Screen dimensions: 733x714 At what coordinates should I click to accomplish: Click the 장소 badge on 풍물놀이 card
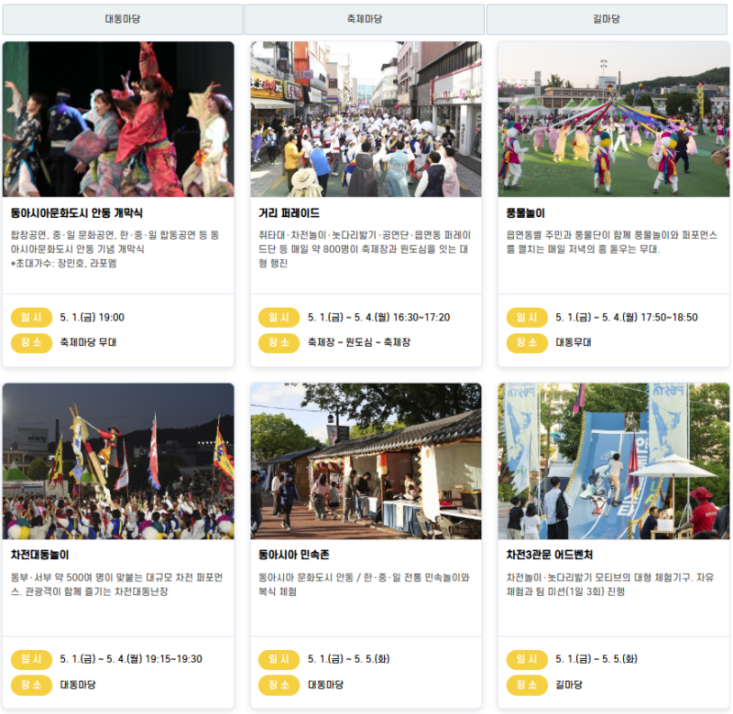click(527, 342)
